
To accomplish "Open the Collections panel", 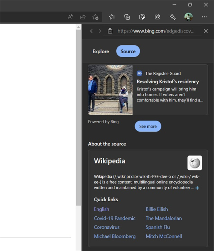I will point(127,17).
